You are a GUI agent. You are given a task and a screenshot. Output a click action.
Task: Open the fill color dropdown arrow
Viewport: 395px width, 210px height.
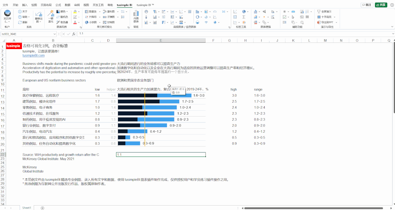click(x=79, y=12)
